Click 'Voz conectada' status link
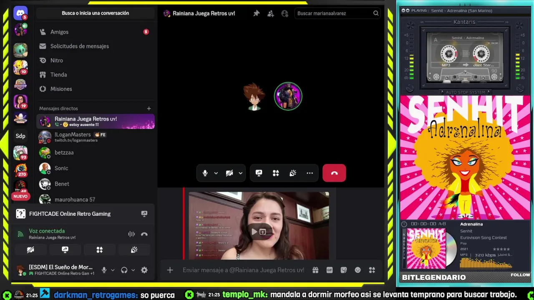The height and width of the screenshot is (300, 534). pyautogui.click(x=47, y=231)
